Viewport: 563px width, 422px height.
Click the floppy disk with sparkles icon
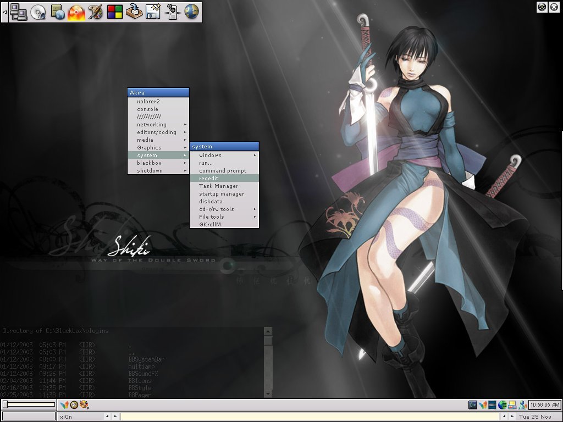pyautogui.click(x=153, y=12)
